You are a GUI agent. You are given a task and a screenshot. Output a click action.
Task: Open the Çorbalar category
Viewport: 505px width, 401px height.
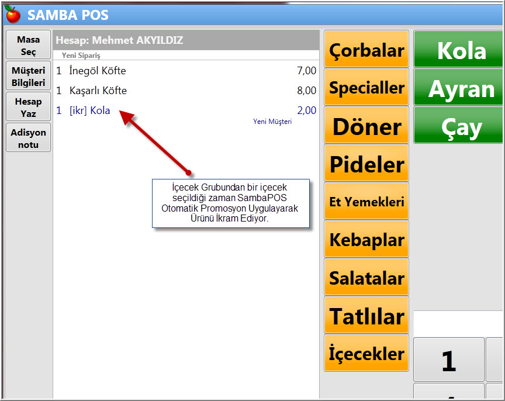click(x=366, y=49)
